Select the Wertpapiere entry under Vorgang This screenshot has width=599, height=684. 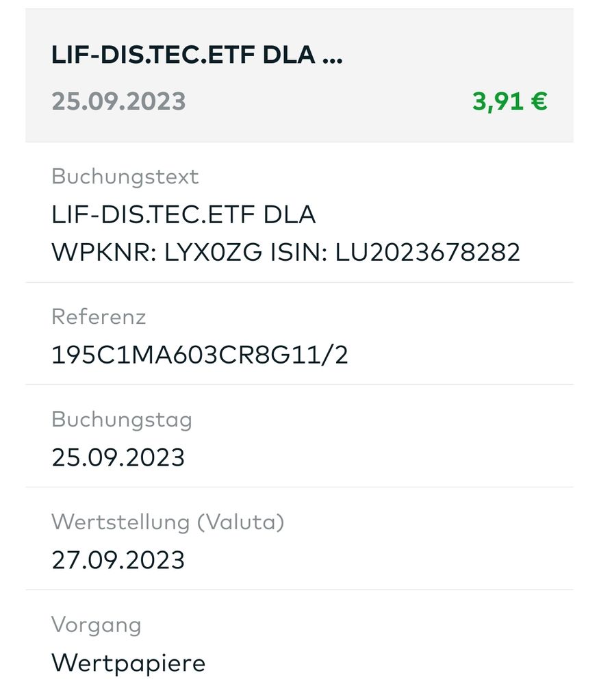[129, 663]
